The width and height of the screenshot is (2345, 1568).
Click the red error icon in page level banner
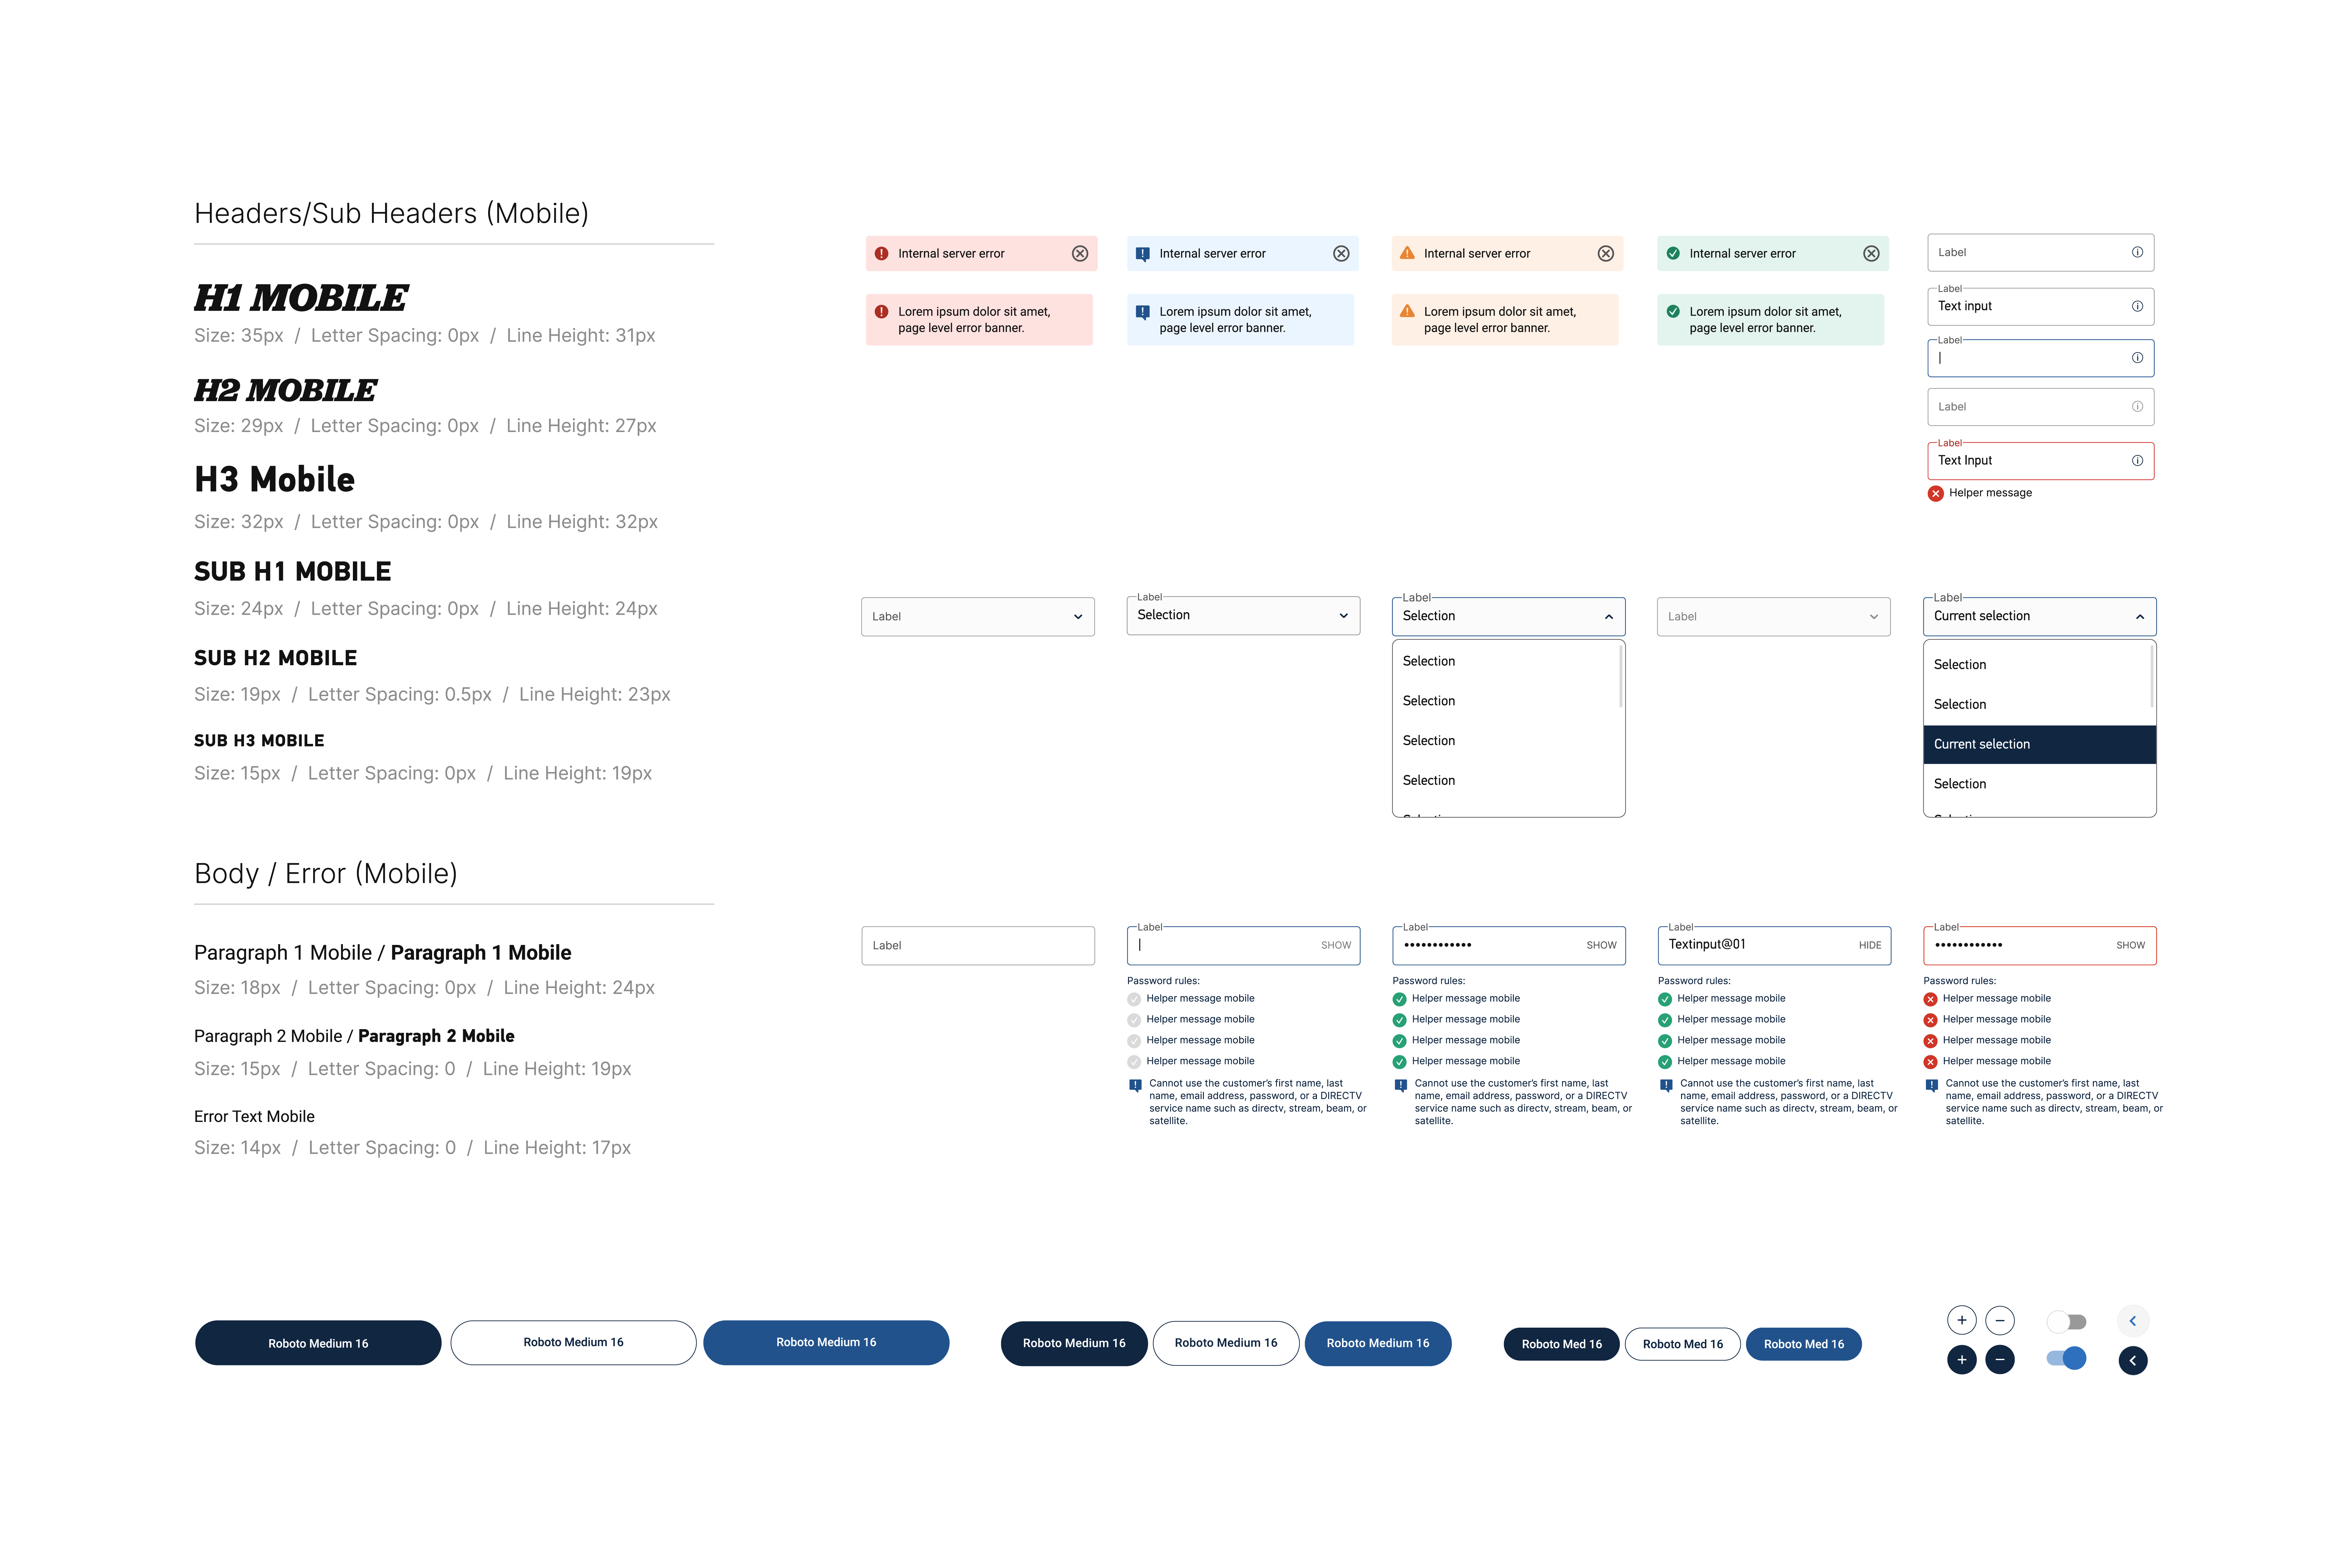(x=881, y=312)
